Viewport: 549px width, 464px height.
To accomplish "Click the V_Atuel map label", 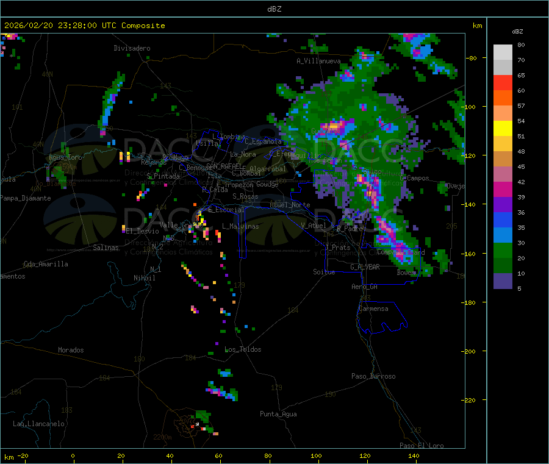I will pyautogui.click(x=314, y=226).
